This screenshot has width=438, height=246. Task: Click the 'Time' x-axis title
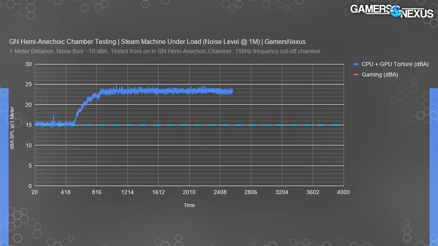[x=189, y=205]
